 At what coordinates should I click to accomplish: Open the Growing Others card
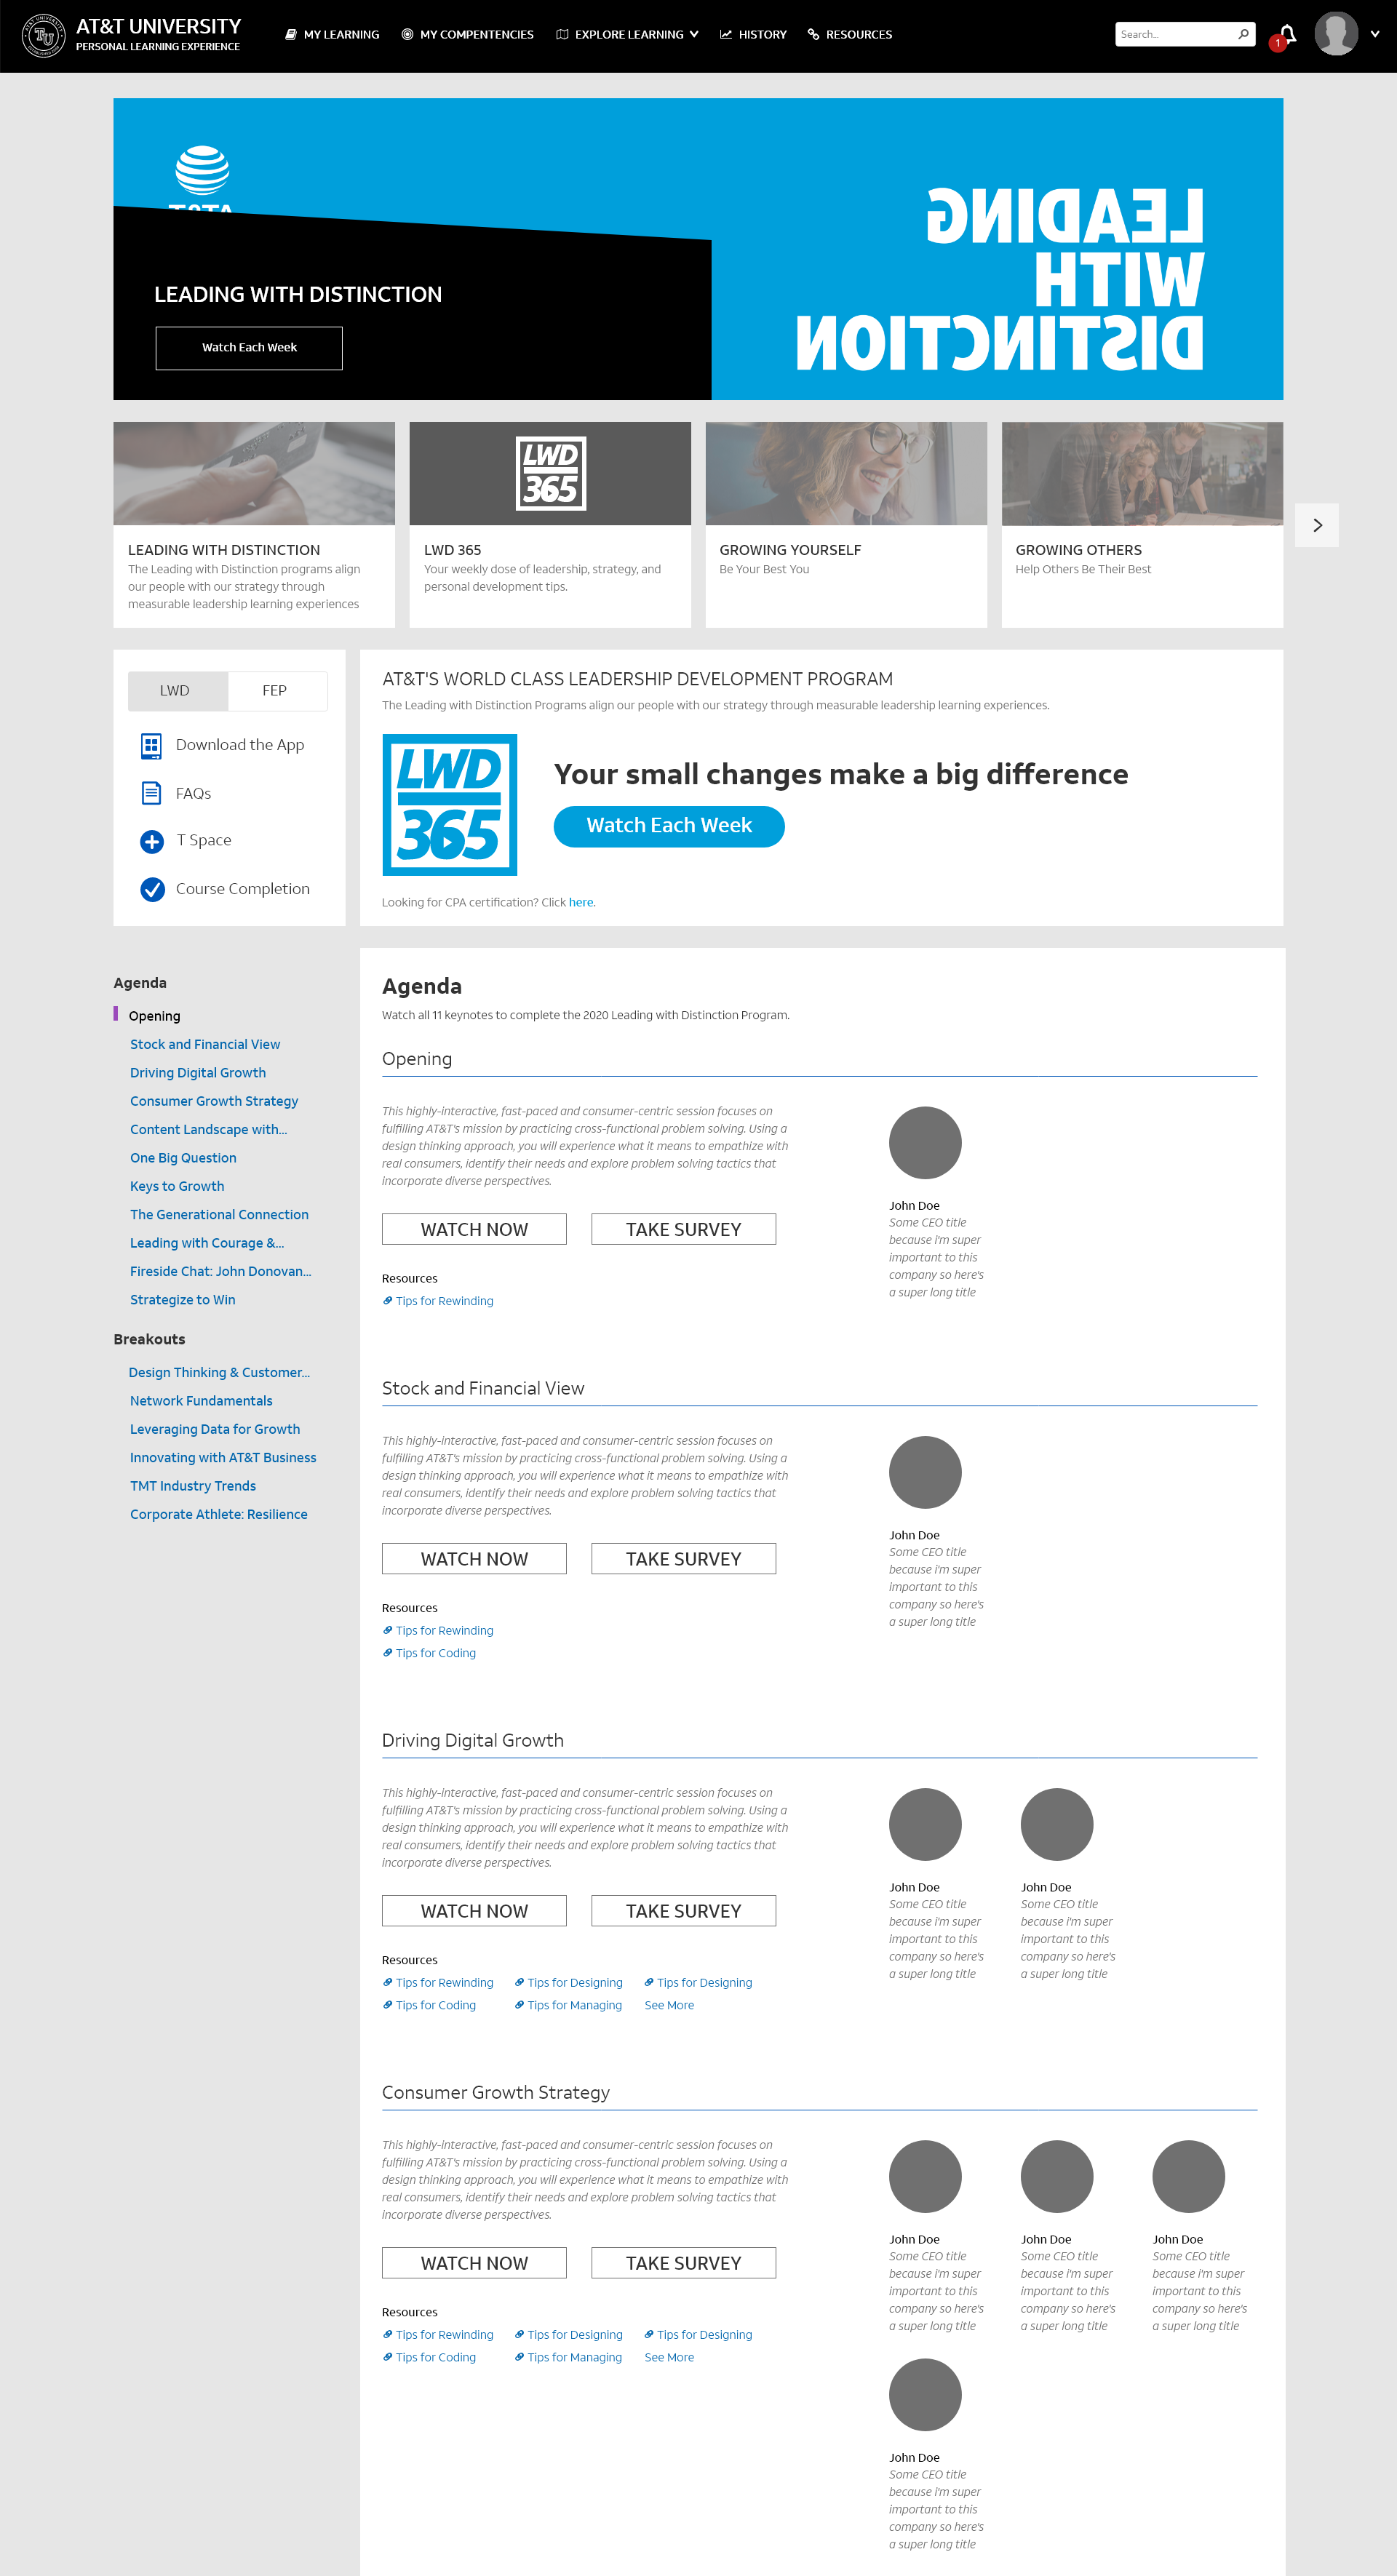coord(1142,525)
